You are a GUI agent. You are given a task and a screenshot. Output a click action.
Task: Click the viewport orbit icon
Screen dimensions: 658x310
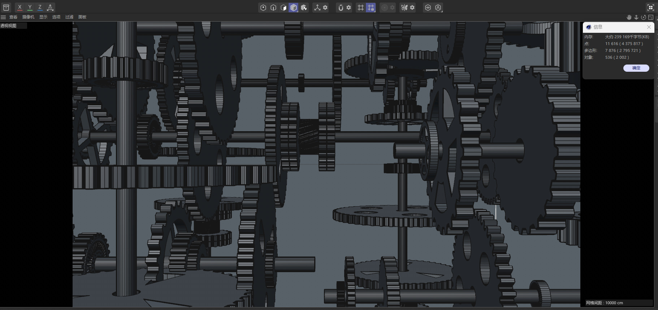644,17
